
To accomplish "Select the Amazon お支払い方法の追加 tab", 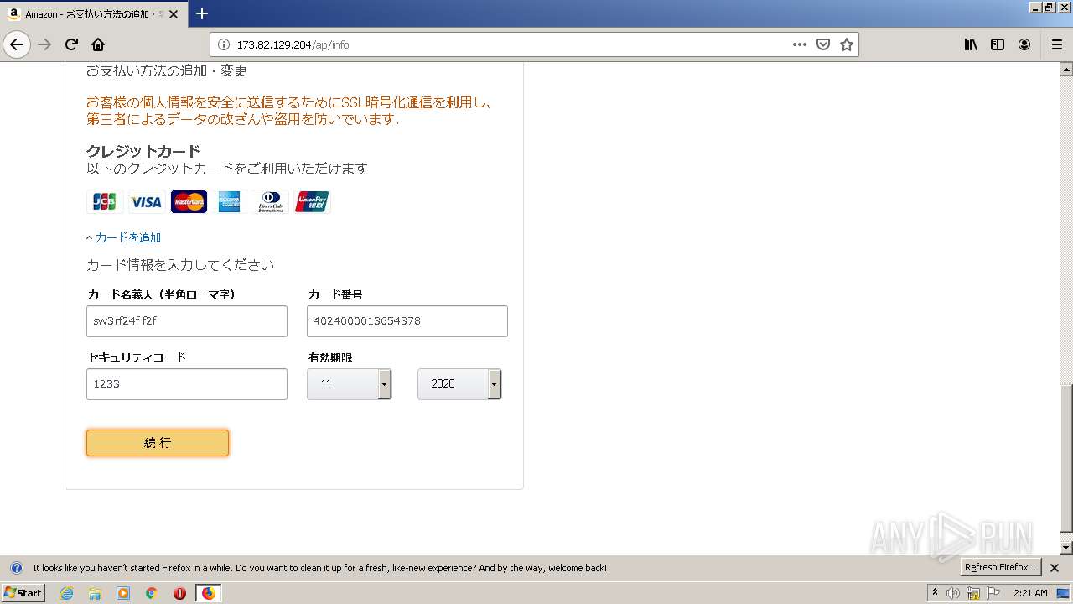I will 94,14.
